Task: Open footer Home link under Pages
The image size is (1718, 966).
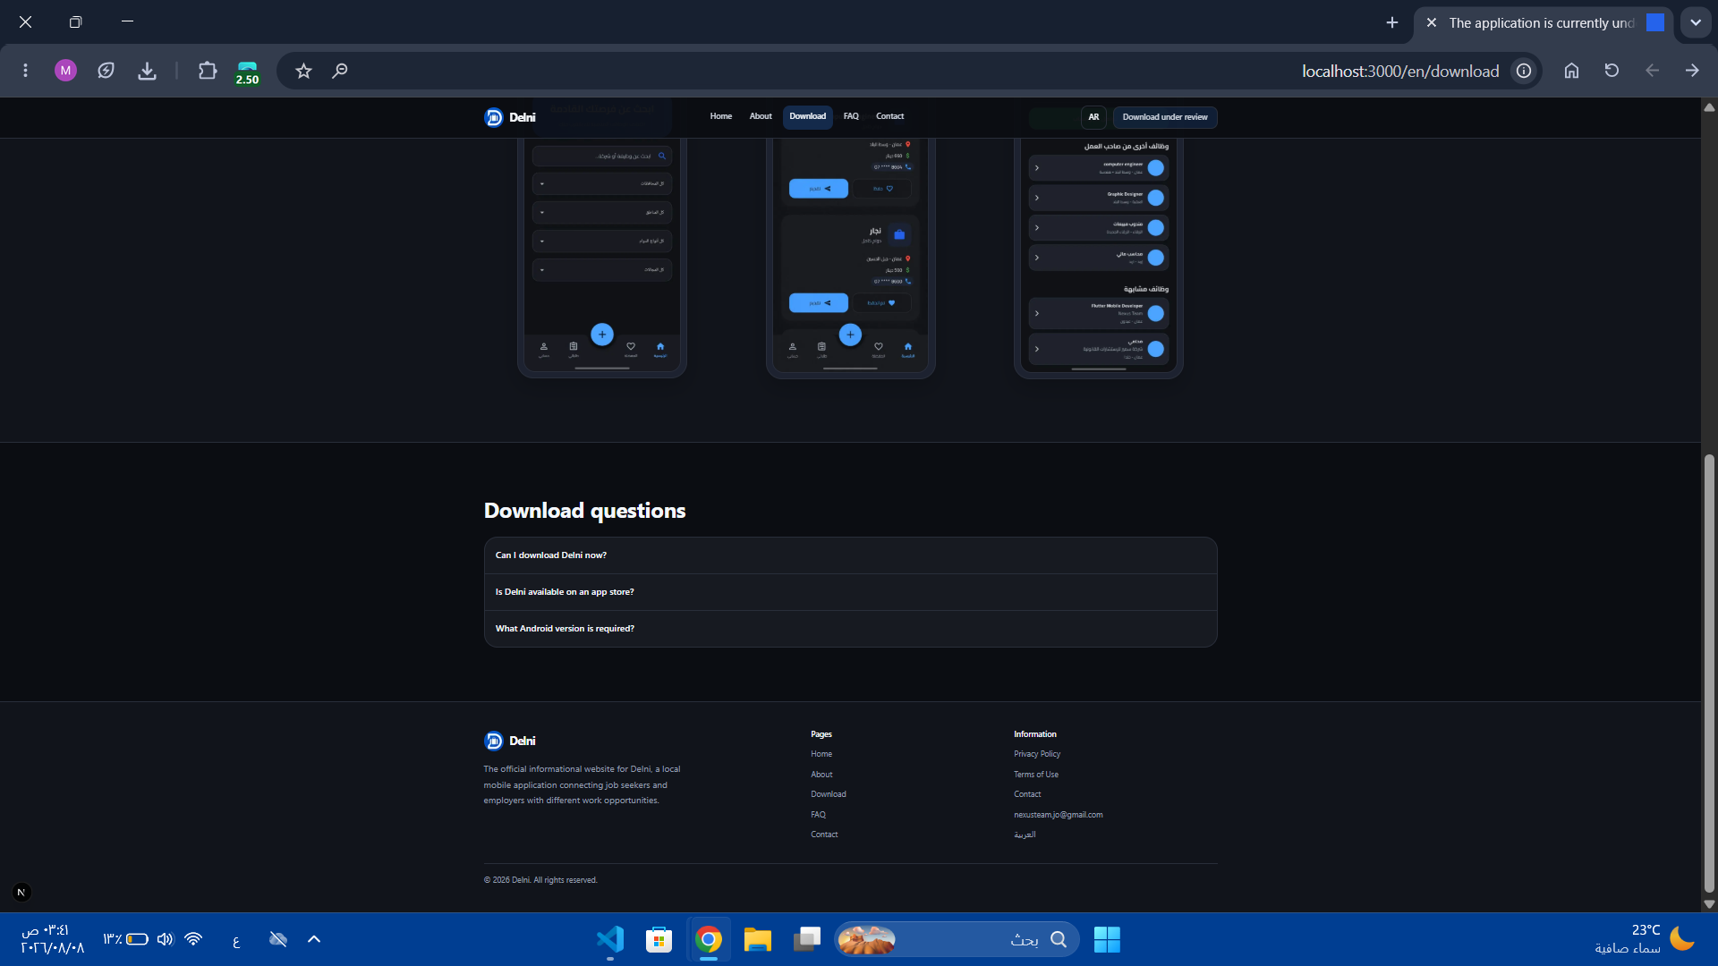Action: (x=821, y=754)
